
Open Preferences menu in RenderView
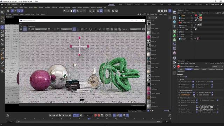click(x=31, y=26)
